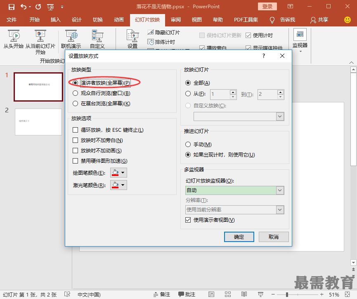Image resolution: width=357 pixels, height=299 pixels.
Task: Open 激光笔颜色 color picker
Action: point(118,185)
